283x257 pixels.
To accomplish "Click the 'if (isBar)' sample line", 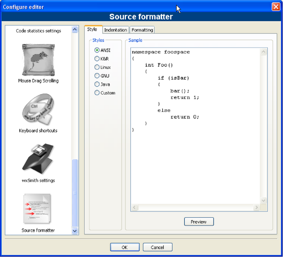I will click(x=173, y=78).
